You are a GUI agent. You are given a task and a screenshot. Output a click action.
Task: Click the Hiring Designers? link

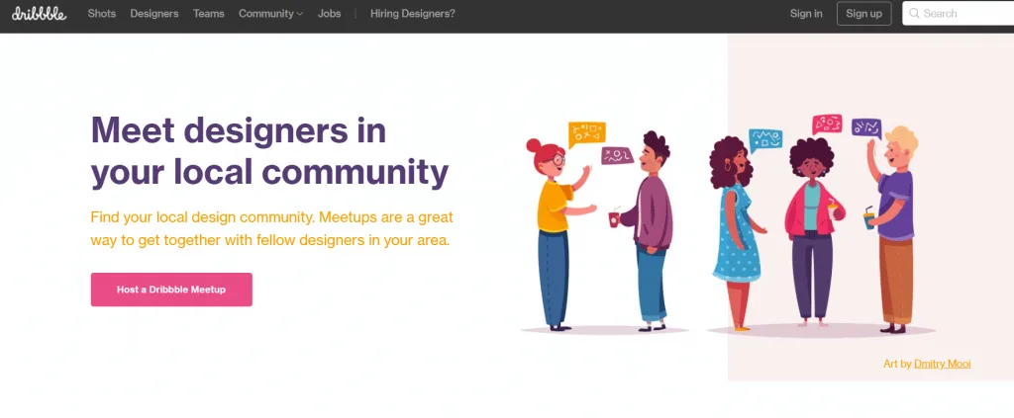413,14
